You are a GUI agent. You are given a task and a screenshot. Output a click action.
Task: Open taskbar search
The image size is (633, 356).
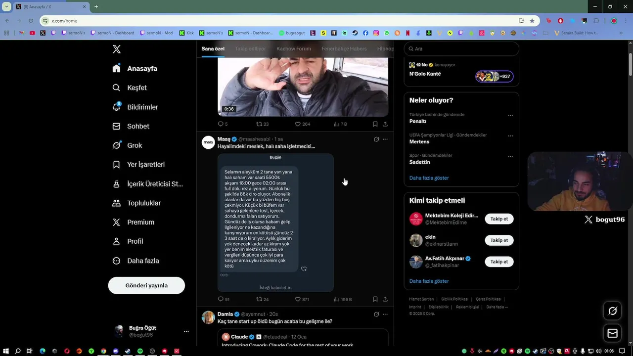click(18, 351)
